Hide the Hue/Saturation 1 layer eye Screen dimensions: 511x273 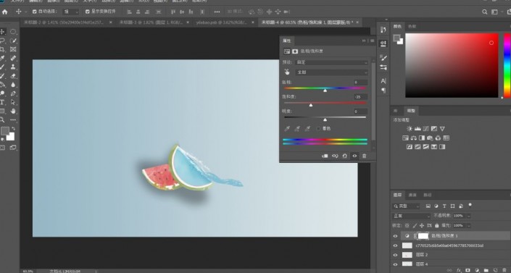tap(395, 236)
